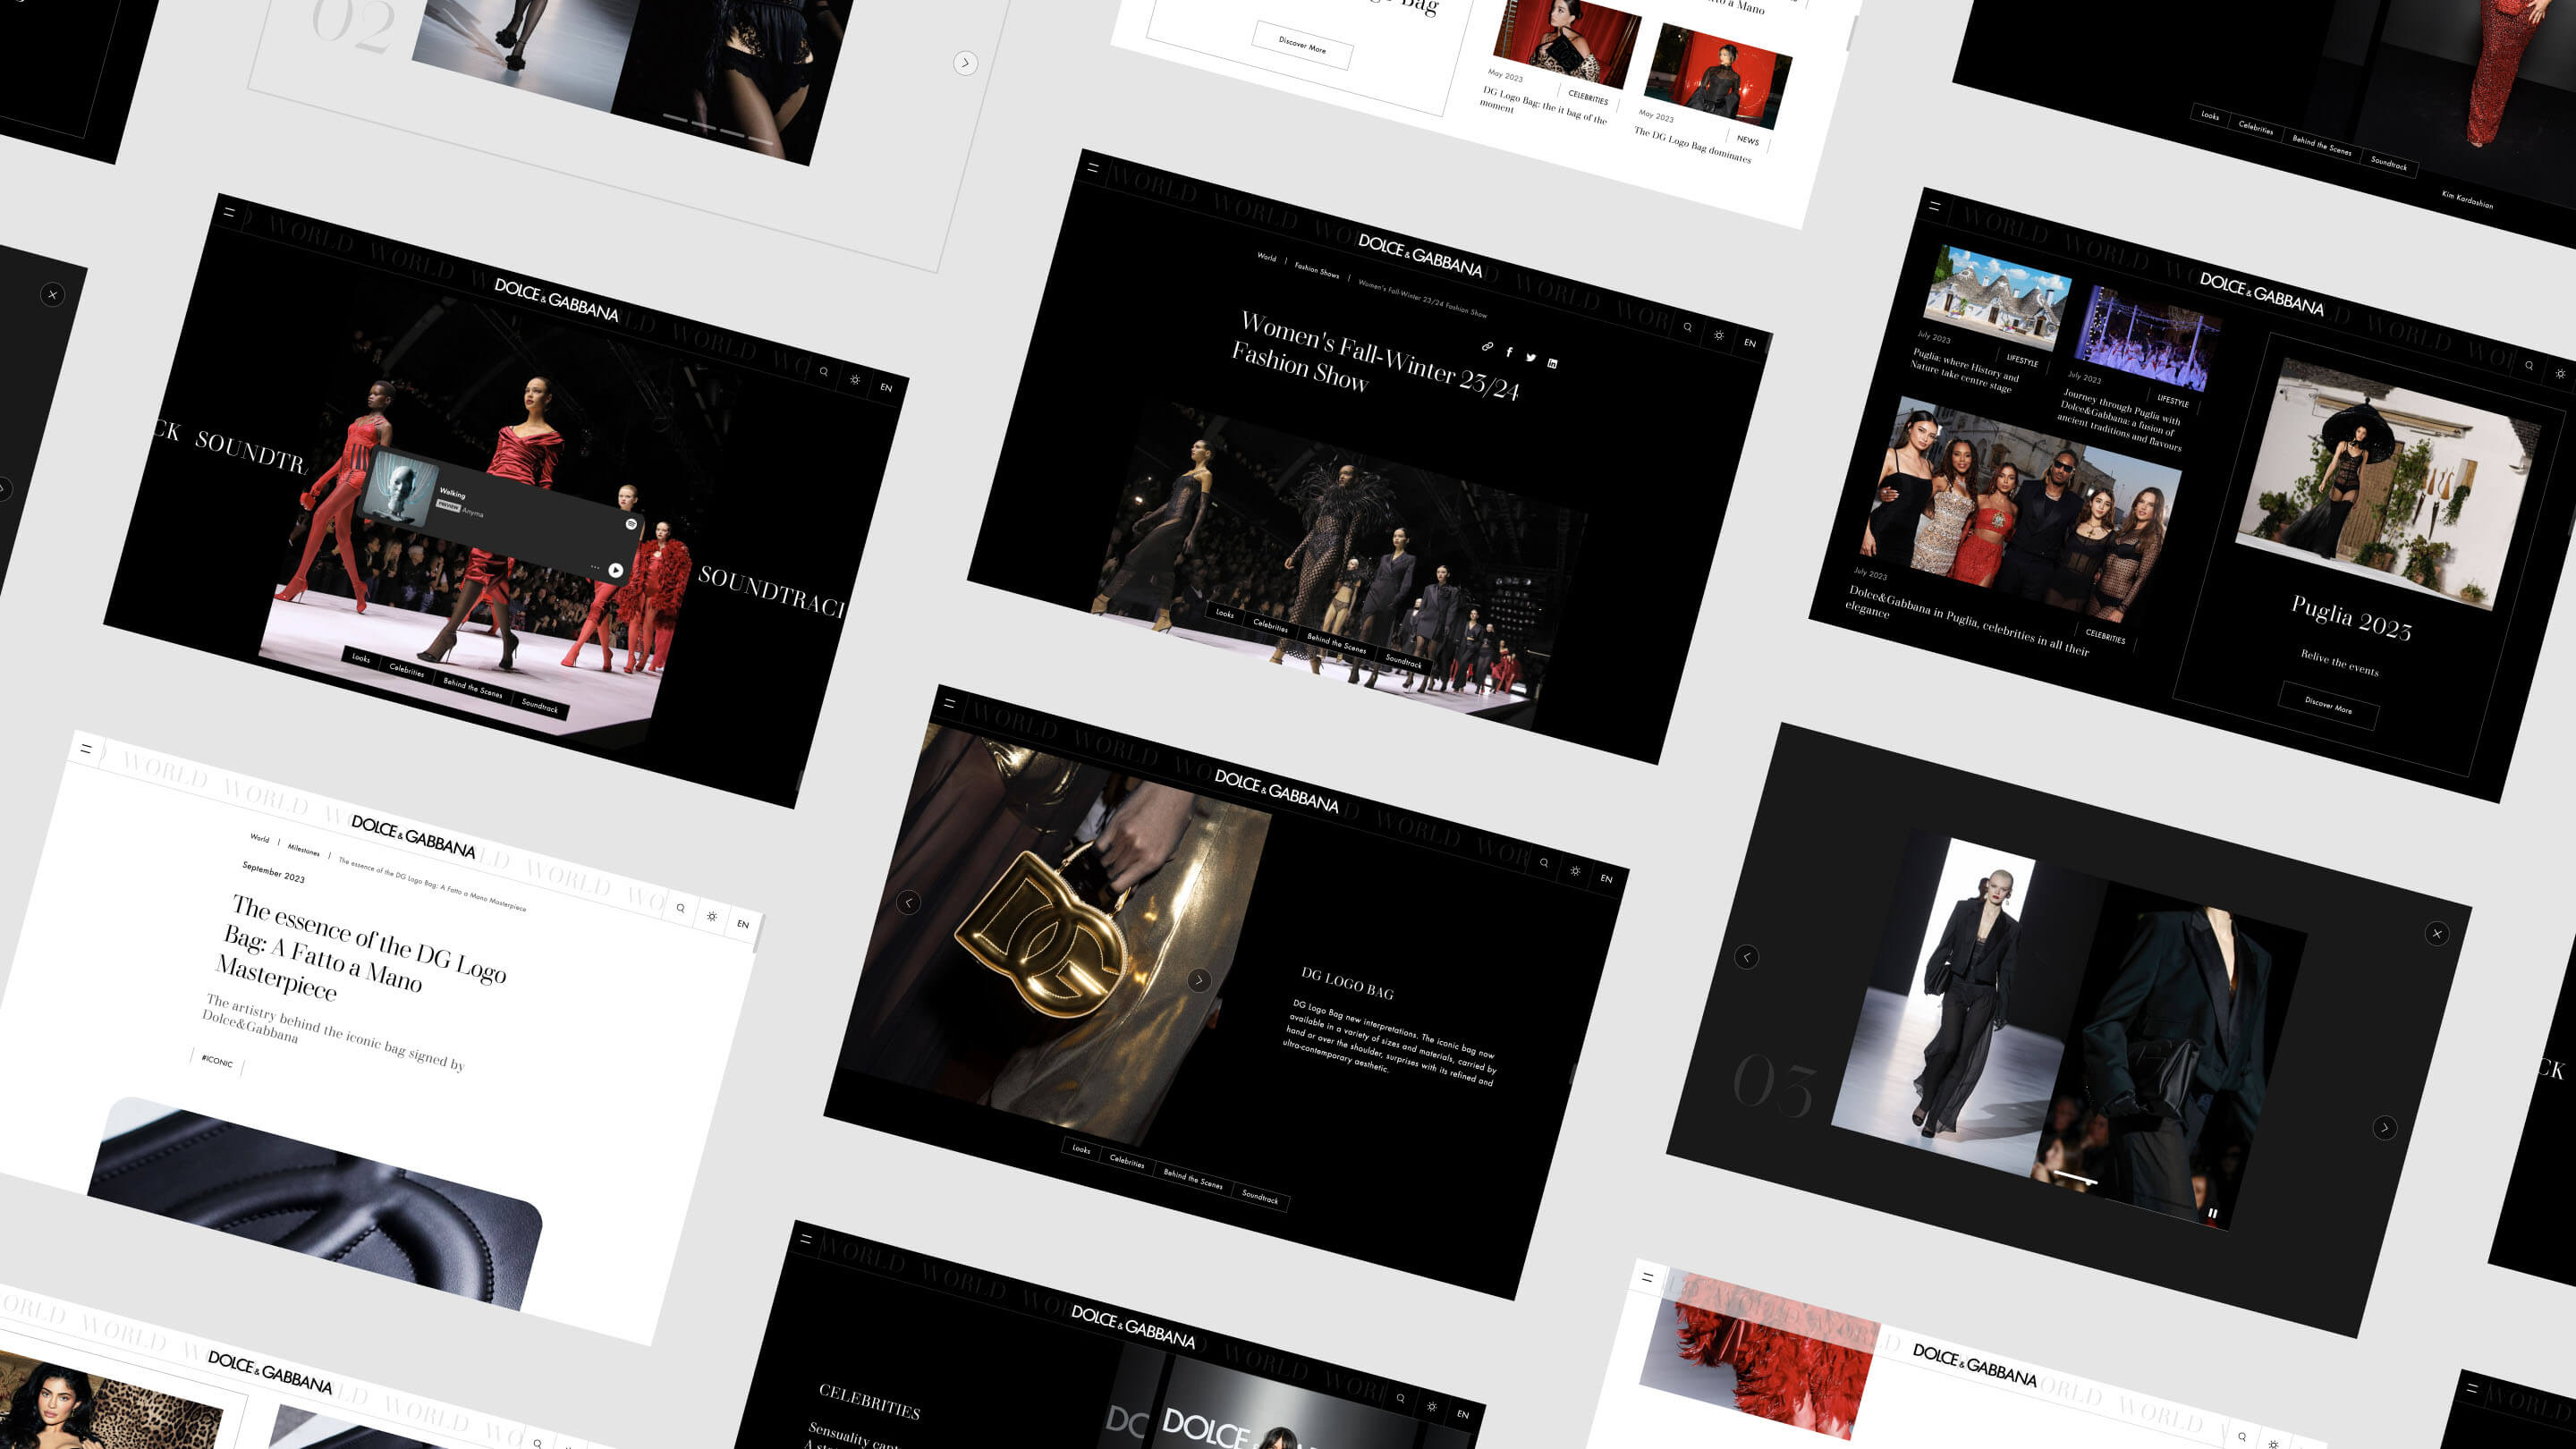The image size is (2576, 1449).
Task: Click the #ICONIC tag on the Masterpiece article
Action: [x=217, y=1061]
